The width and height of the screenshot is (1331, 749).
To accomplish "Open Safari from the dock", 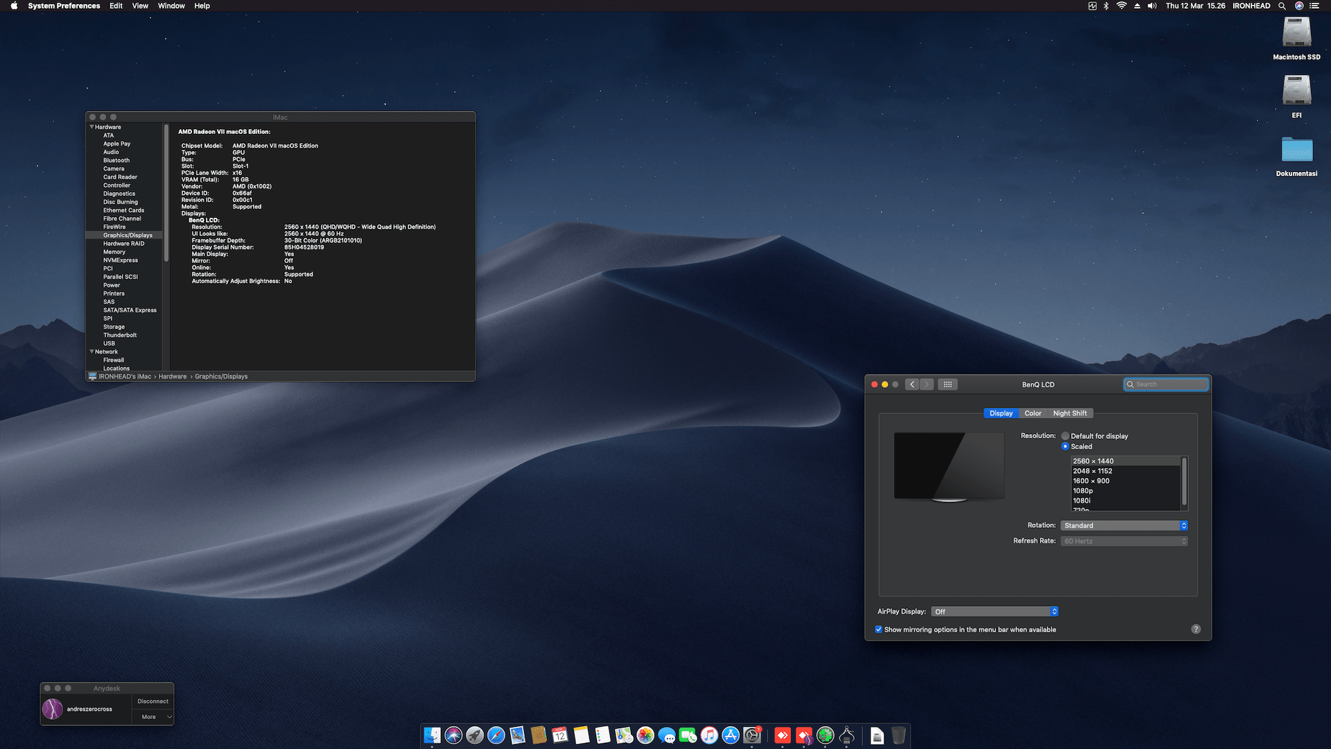I will tap(496, 735).
